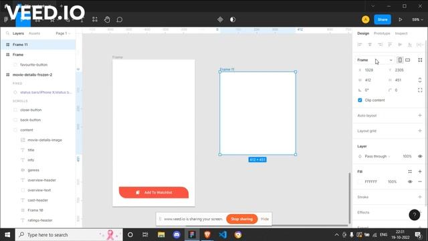Toggle the fill visibility eye
The width and height of the screenshot is (428, 241).
tap(410, 181)
